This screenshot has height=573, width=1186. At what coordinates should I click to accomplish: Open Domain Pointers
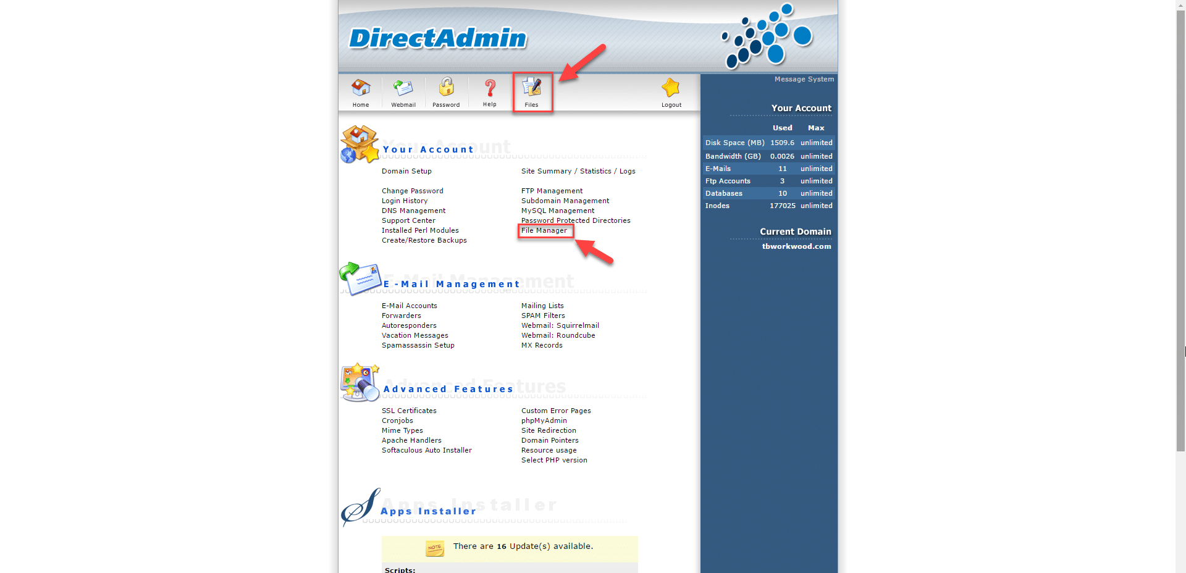click(550, 440)
